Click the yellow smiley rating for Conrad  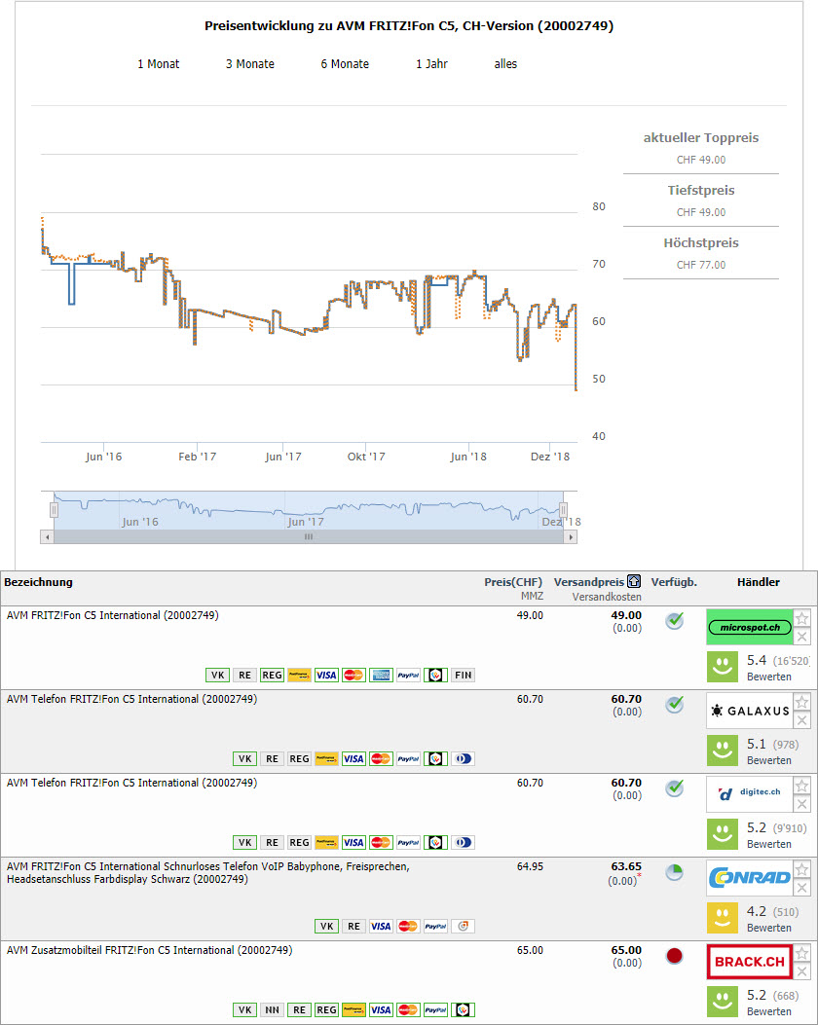pos(723,919)
